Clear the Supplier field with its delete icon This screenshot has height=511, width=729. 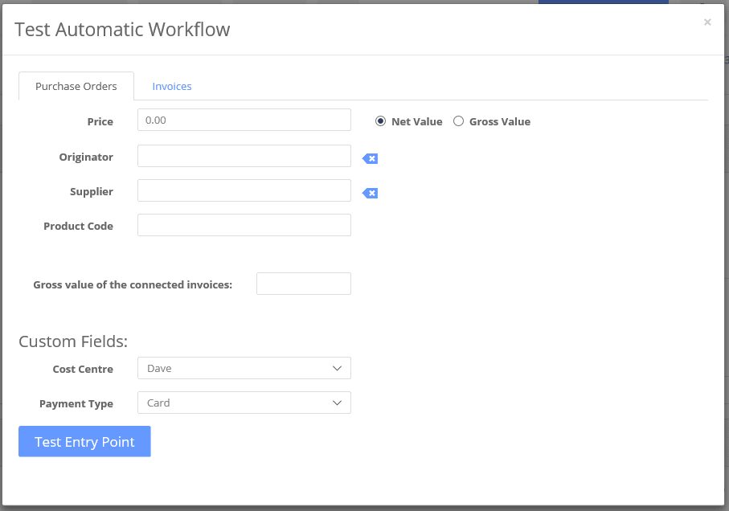coord(370,194)
